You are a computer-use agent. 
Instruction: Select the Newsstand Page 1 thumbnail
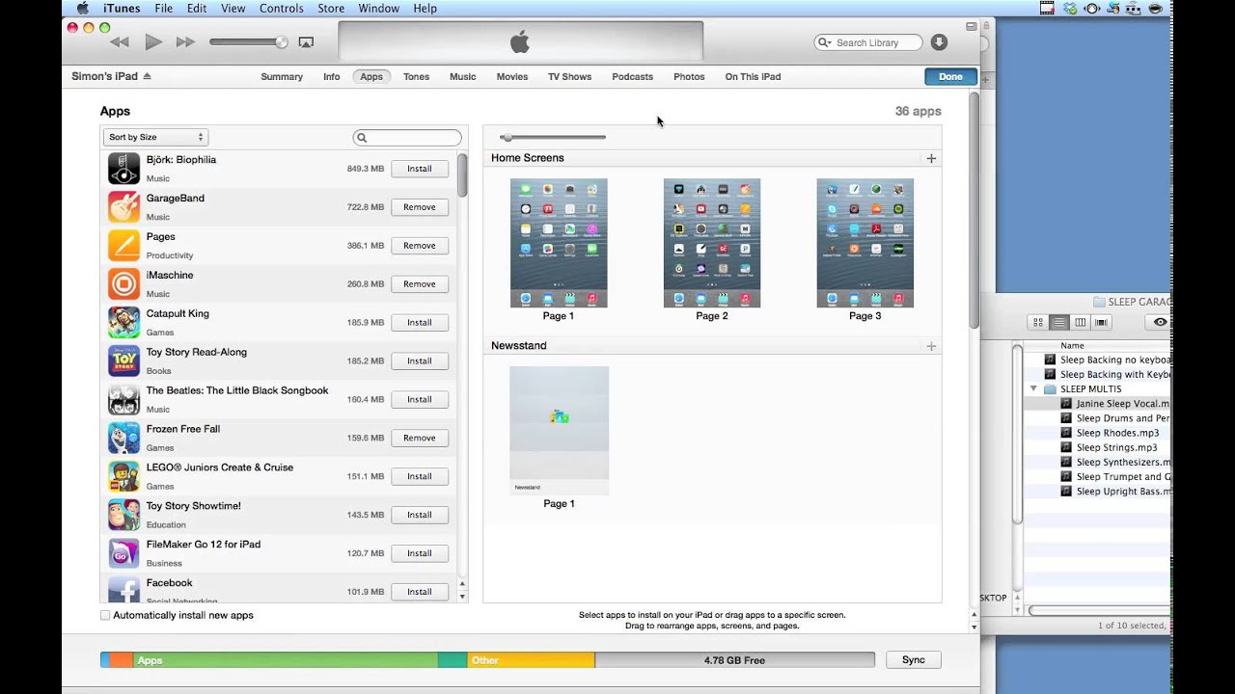[559, 431]
